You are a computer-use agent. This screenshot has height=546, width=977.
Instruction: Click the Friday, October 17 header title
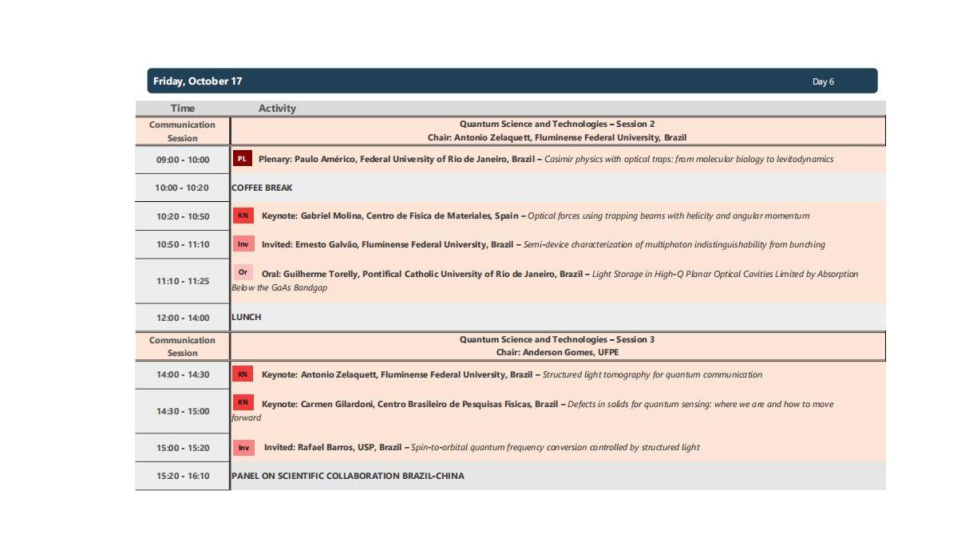point(197,81)
